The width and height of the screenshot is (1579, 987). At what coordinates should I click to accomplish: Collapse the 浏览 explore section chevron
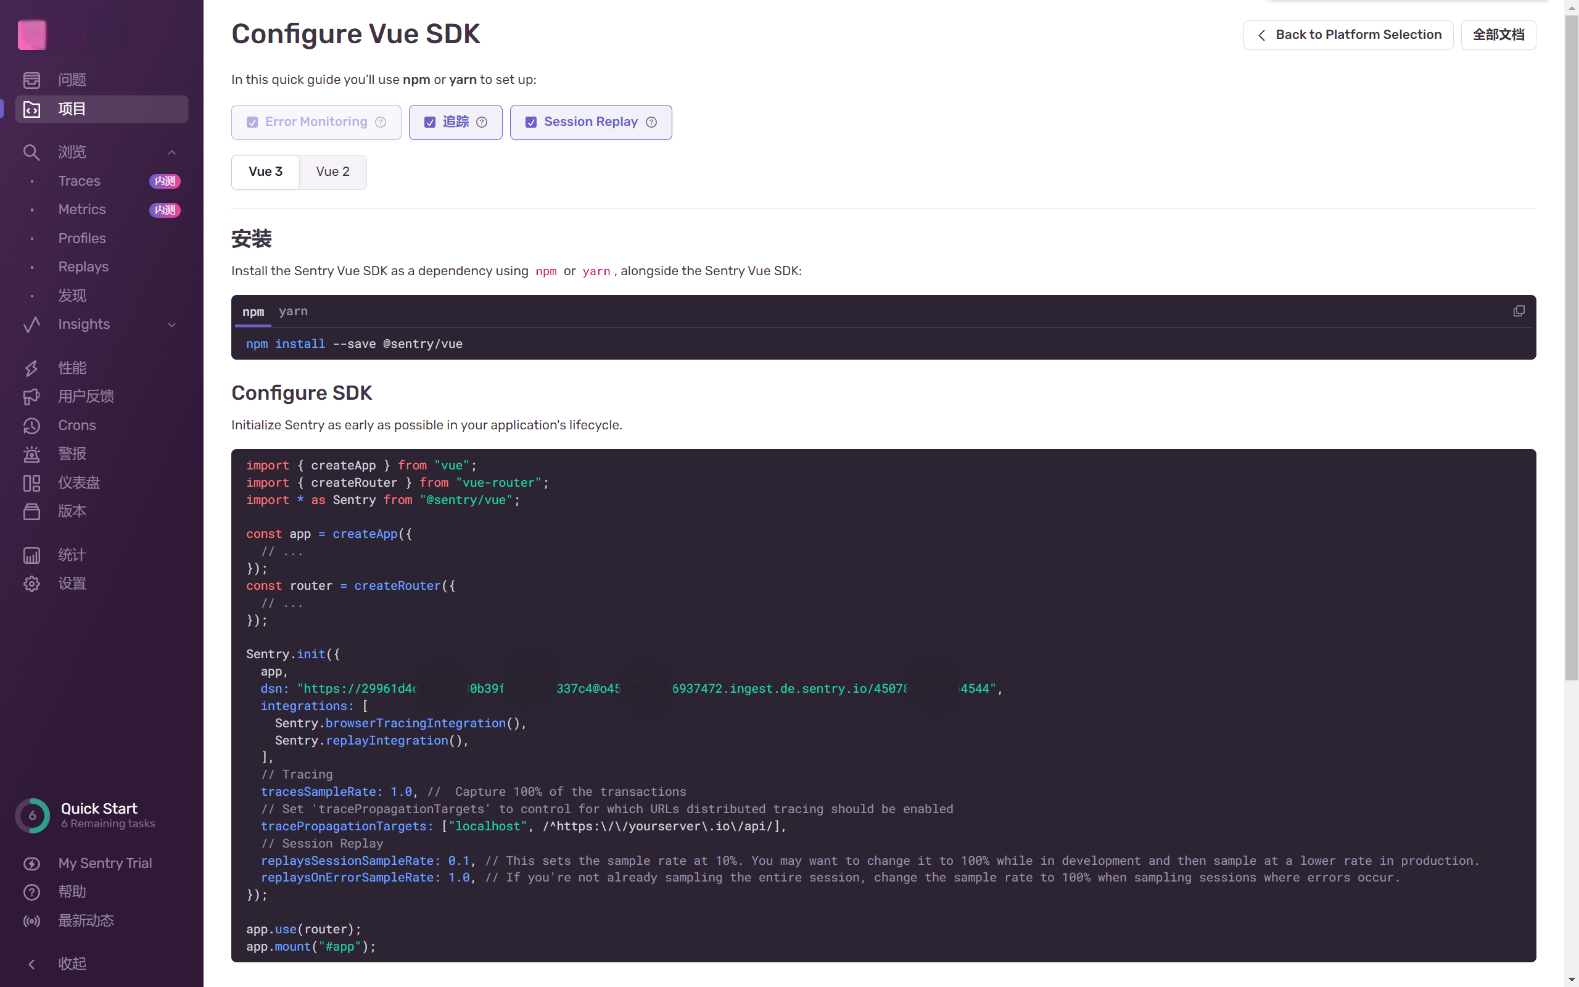171,152
